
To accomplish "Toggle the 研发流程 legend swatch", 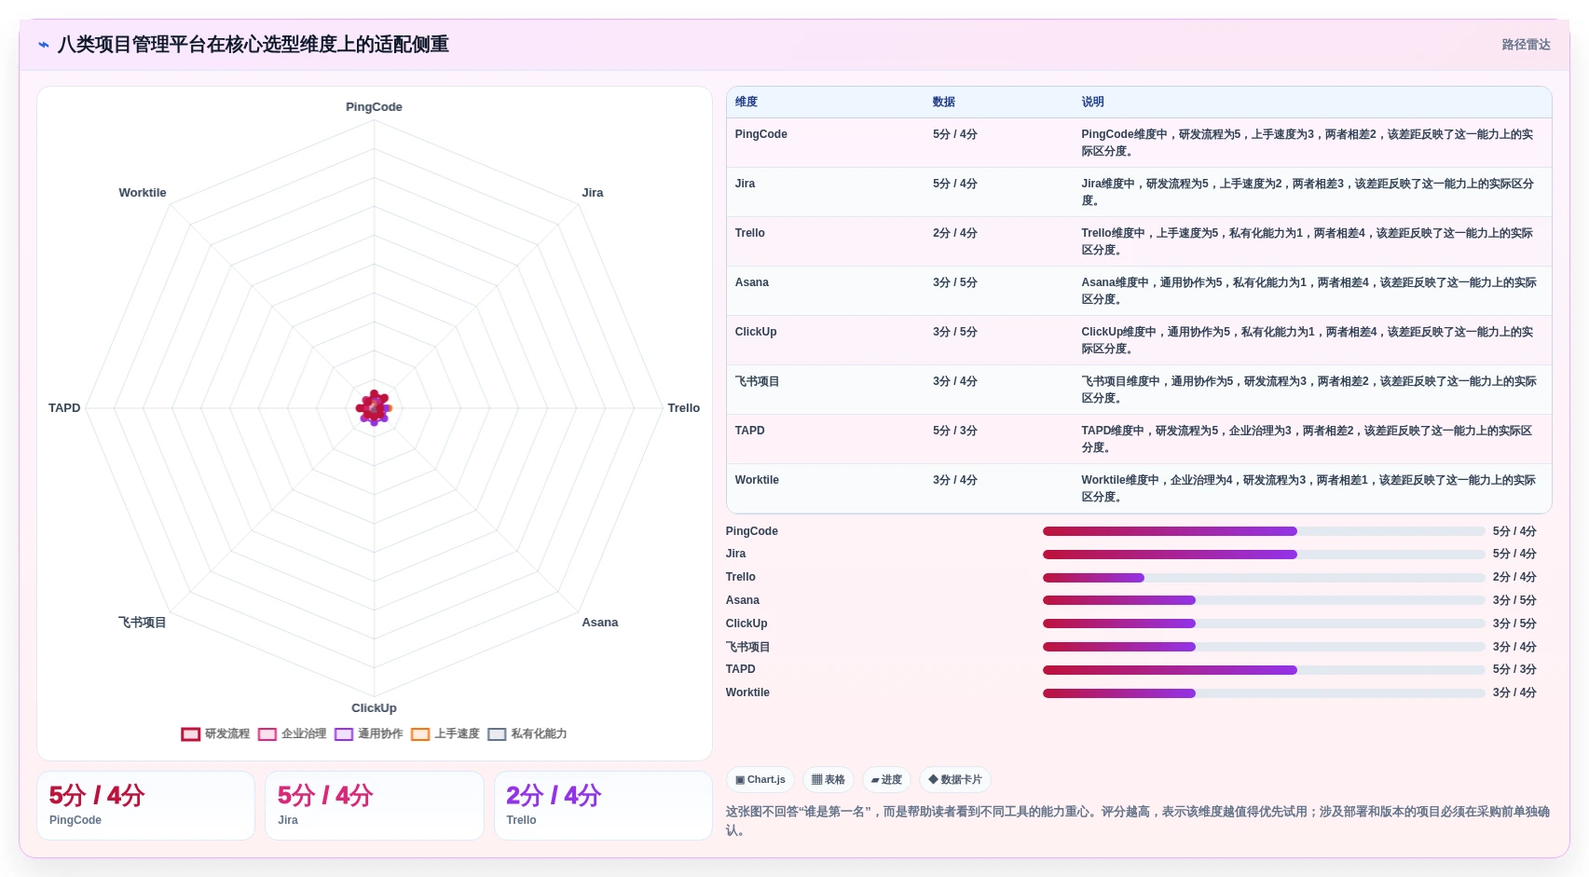I will (x=190, y=734).
